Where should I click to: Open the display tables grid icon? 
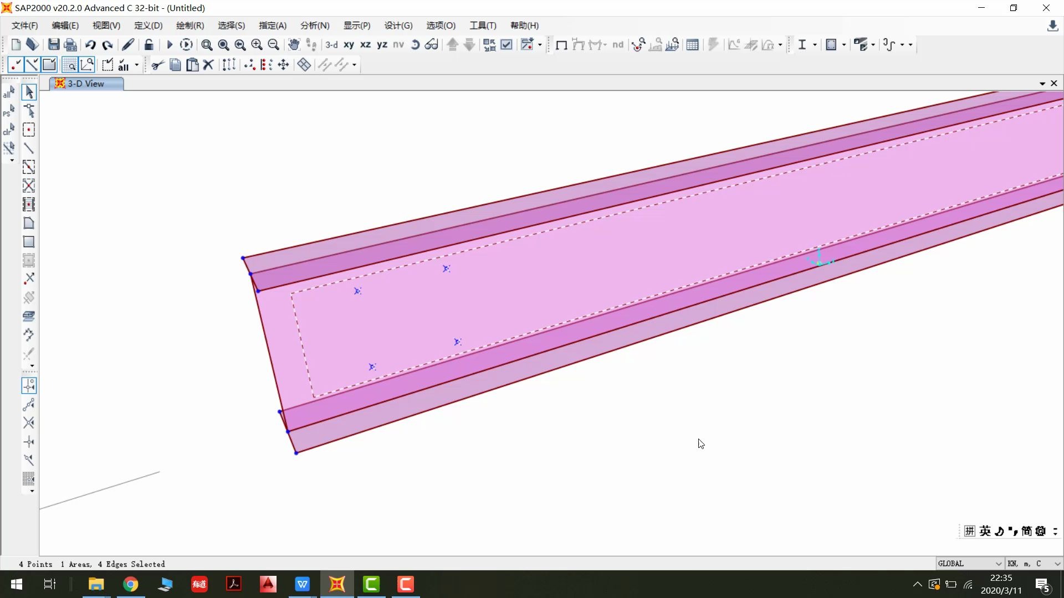click(692, 45)
